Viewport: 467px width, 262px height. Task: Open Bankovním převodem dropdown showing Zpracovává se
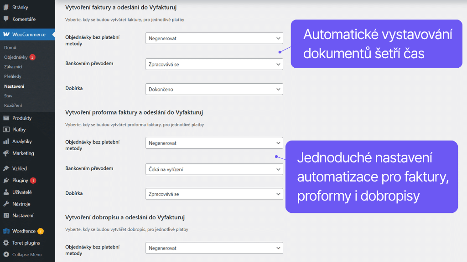(x=214, y=64)
